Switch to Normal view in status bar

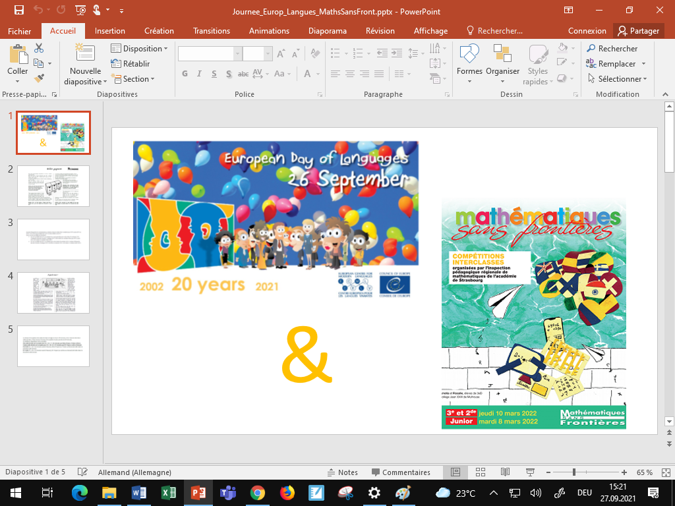(x=455, y=472)
